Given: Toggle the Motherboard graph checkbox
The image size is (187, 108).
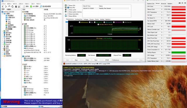Looking at the screenshot, I should (x=79, y=22).
